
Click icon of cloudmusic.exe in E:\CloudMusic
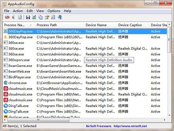click(6, 88)
